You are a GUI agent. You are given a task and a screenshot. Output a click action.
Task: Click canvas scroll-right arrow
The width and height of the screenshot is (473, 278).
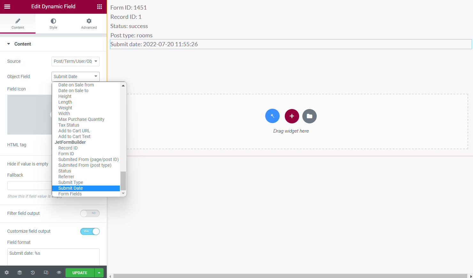tap(471, 276)
